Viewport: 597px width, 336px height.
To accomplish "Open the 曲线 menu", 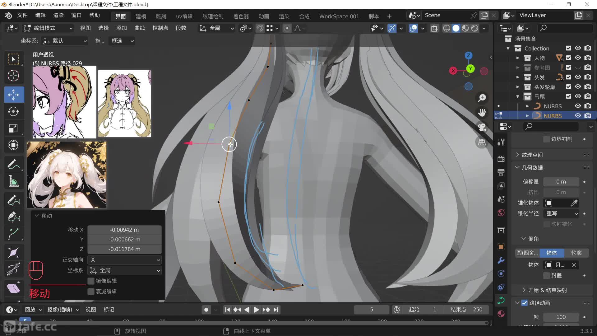I will [x=140, y=28].
